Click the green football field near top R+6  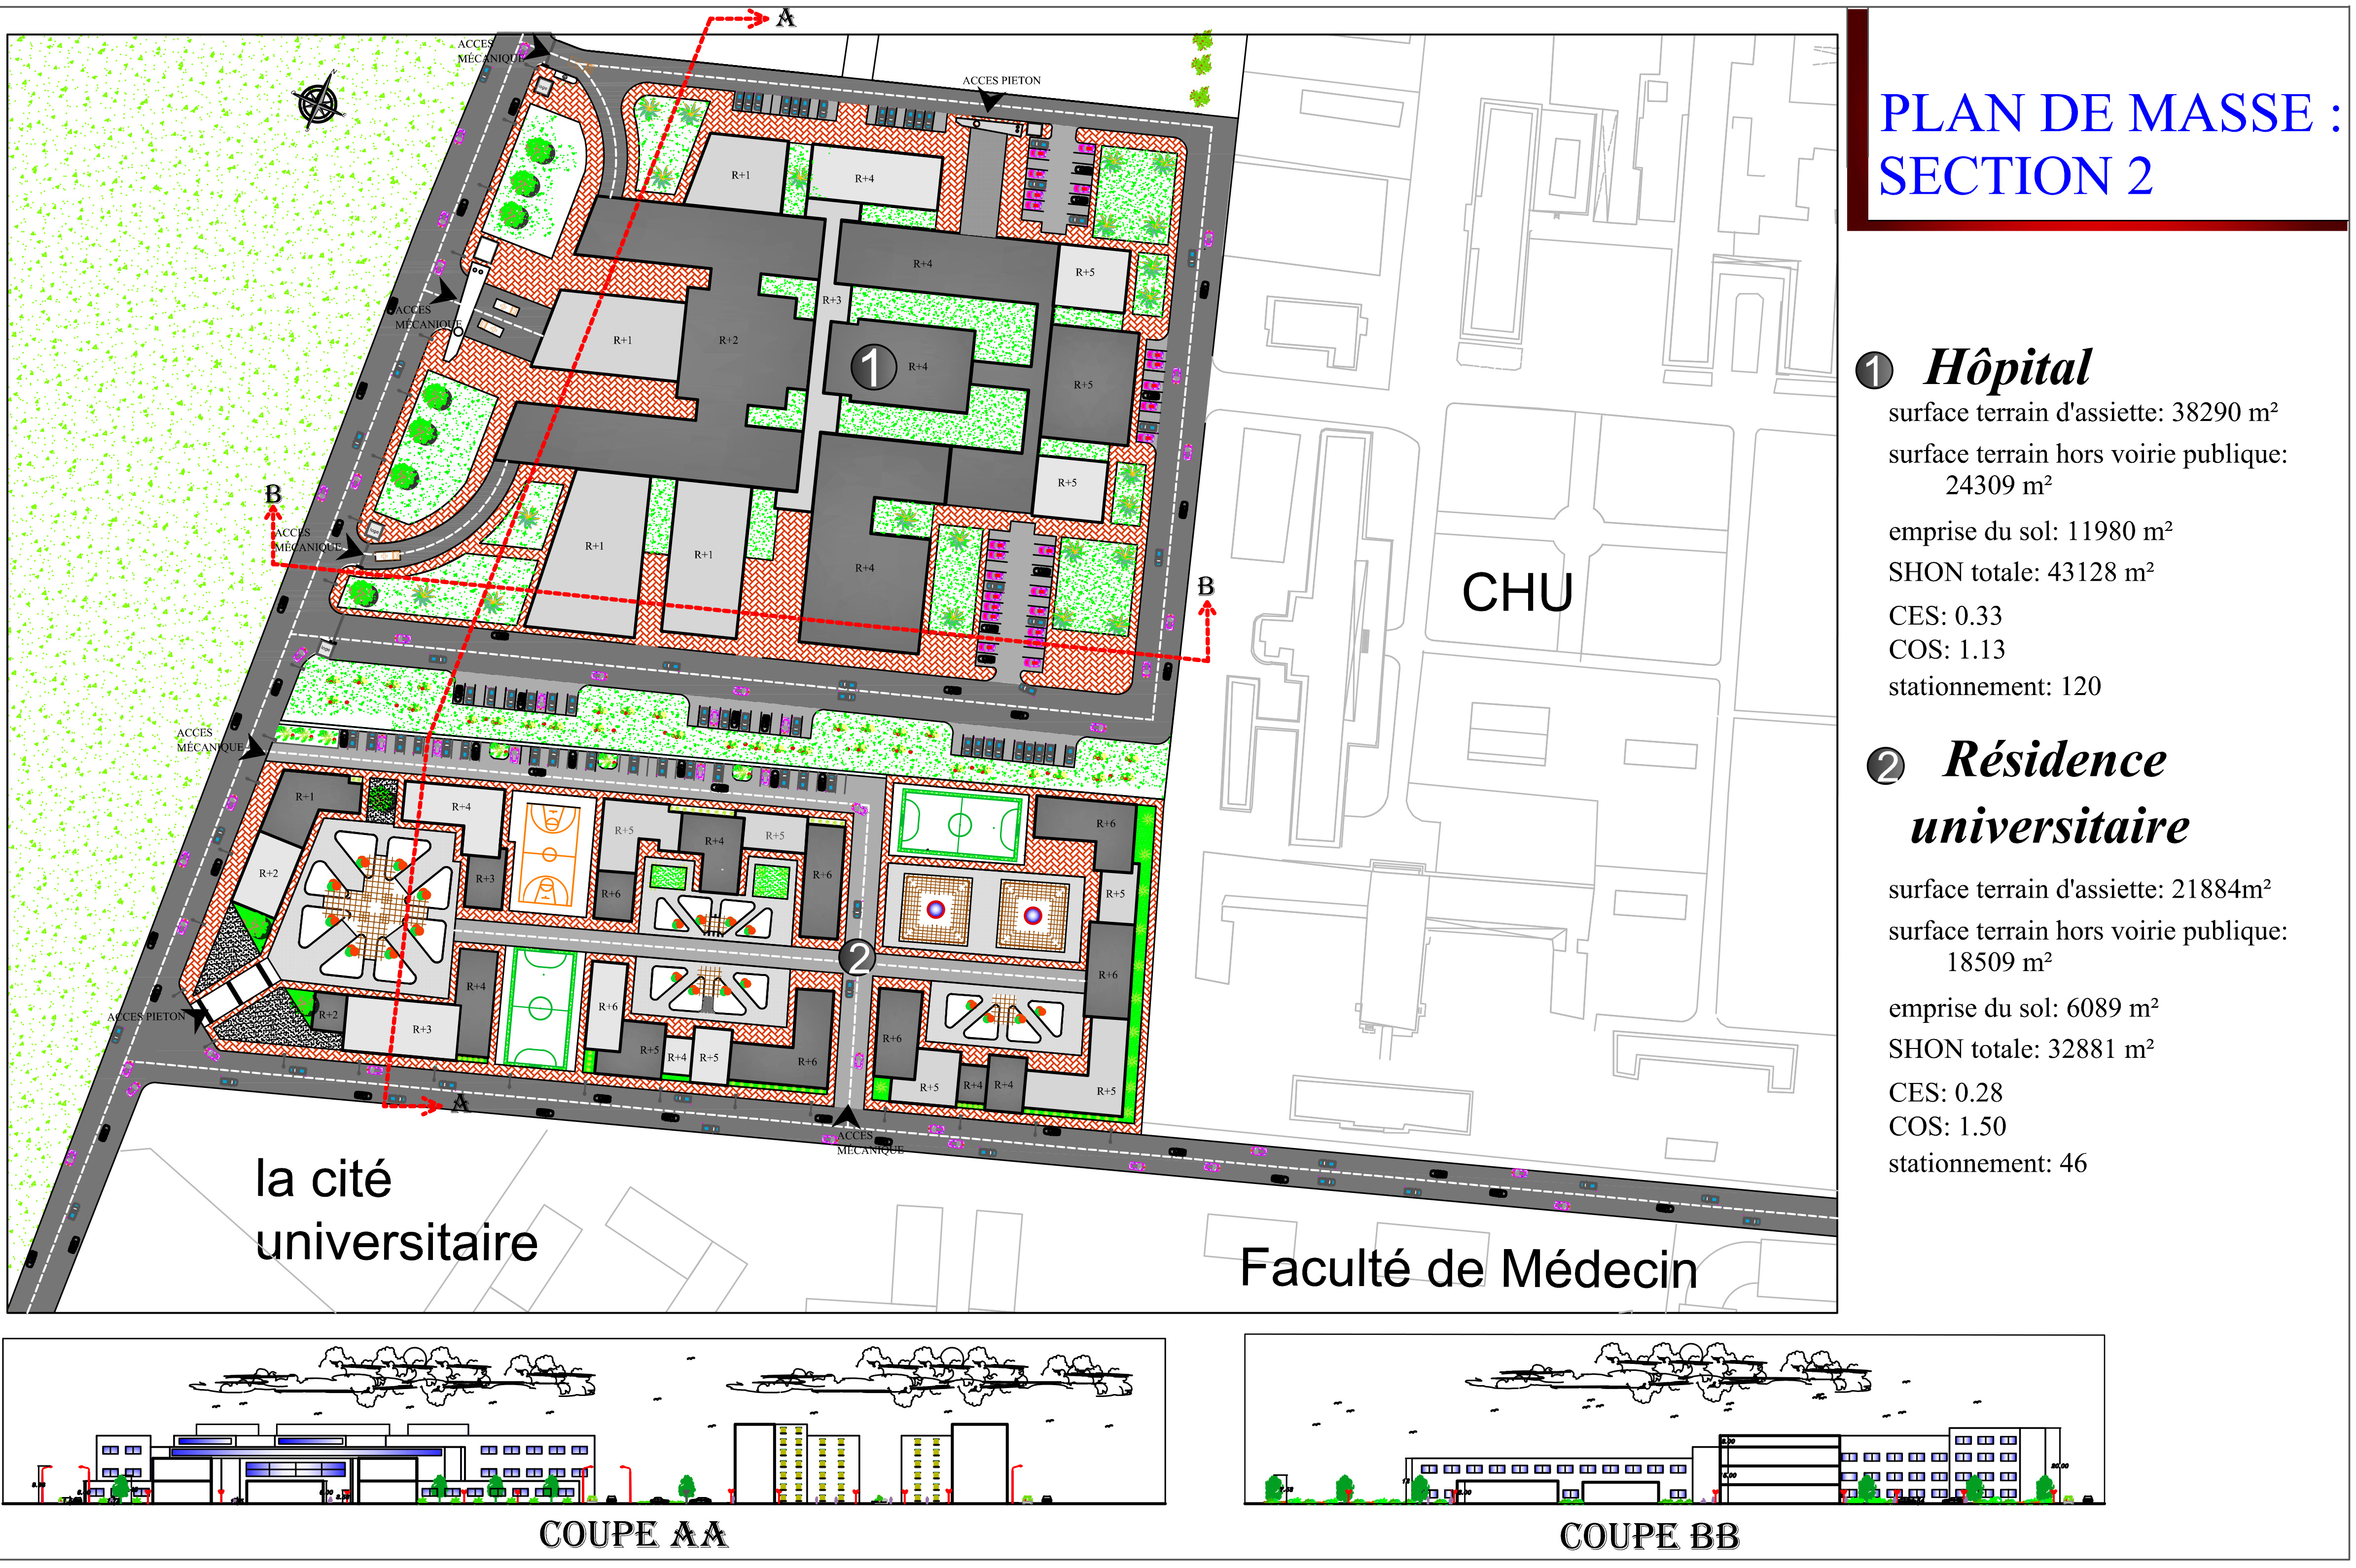tap(959, 825)
